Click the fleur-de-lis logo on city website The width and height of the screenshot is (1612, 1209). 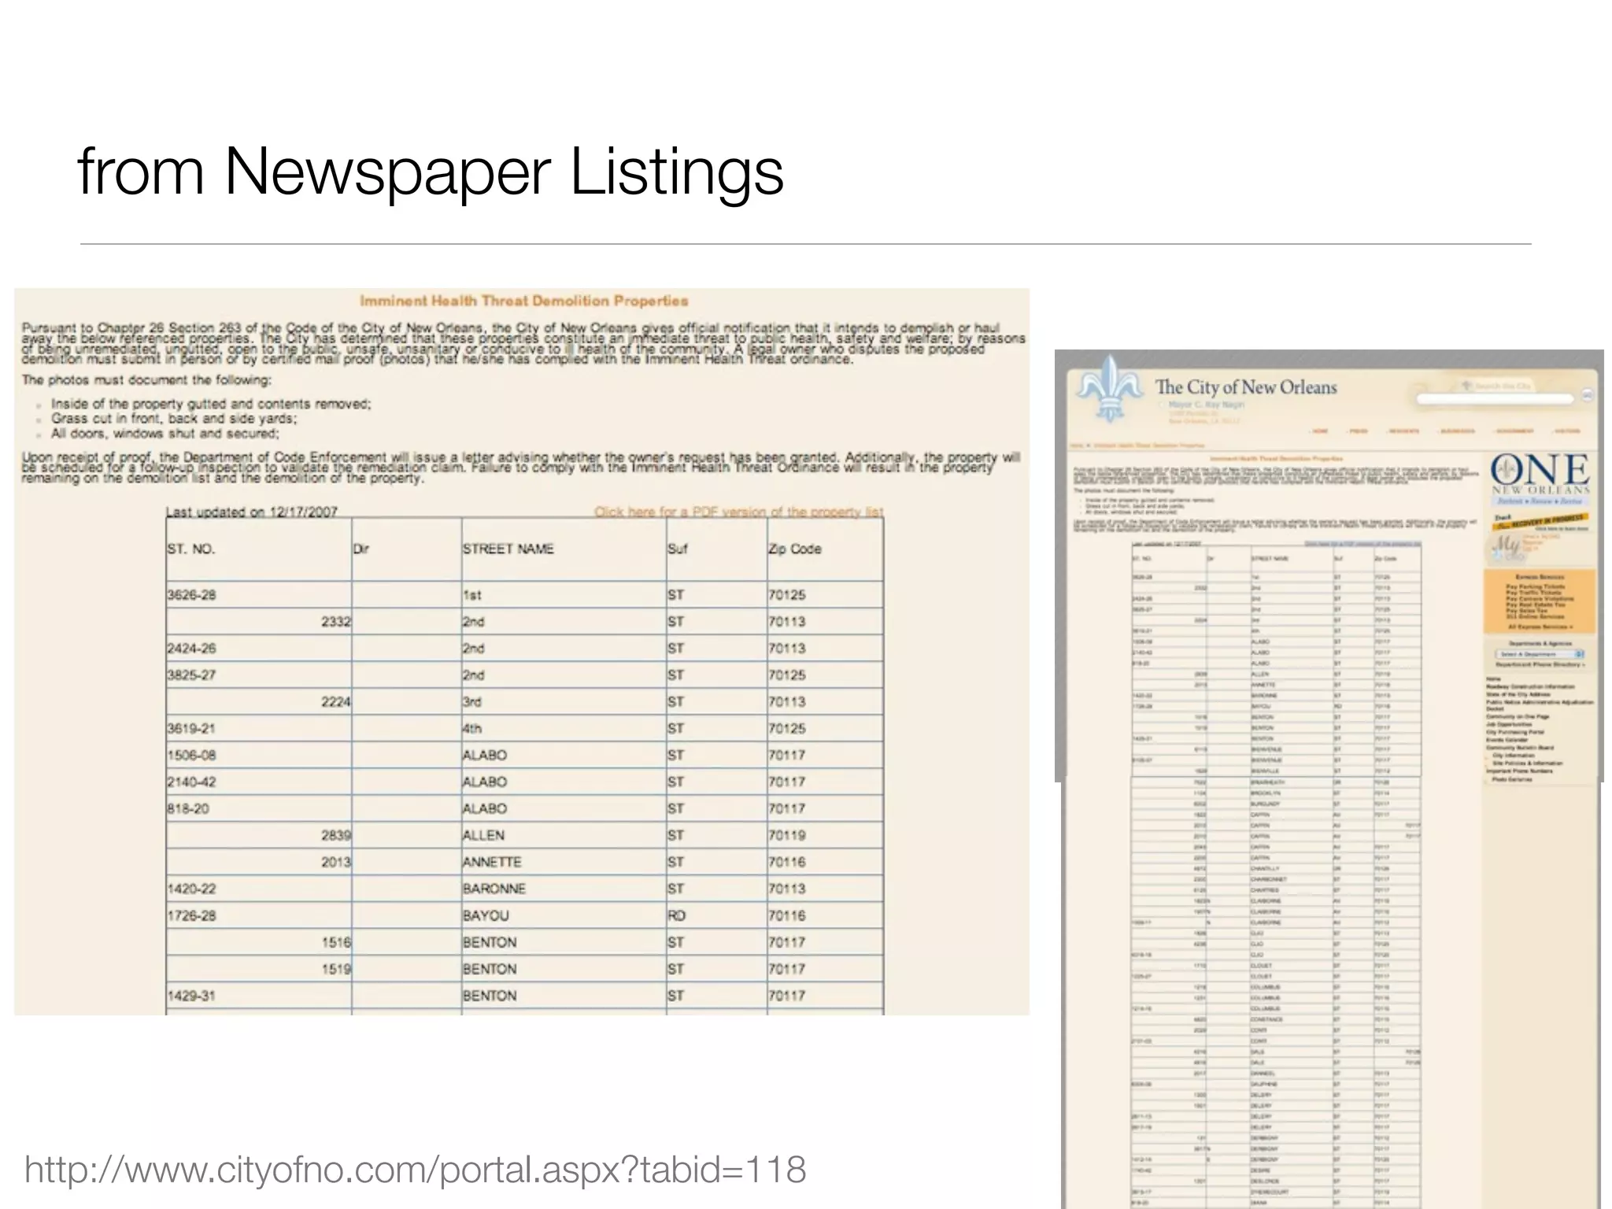click(1110, 388)
